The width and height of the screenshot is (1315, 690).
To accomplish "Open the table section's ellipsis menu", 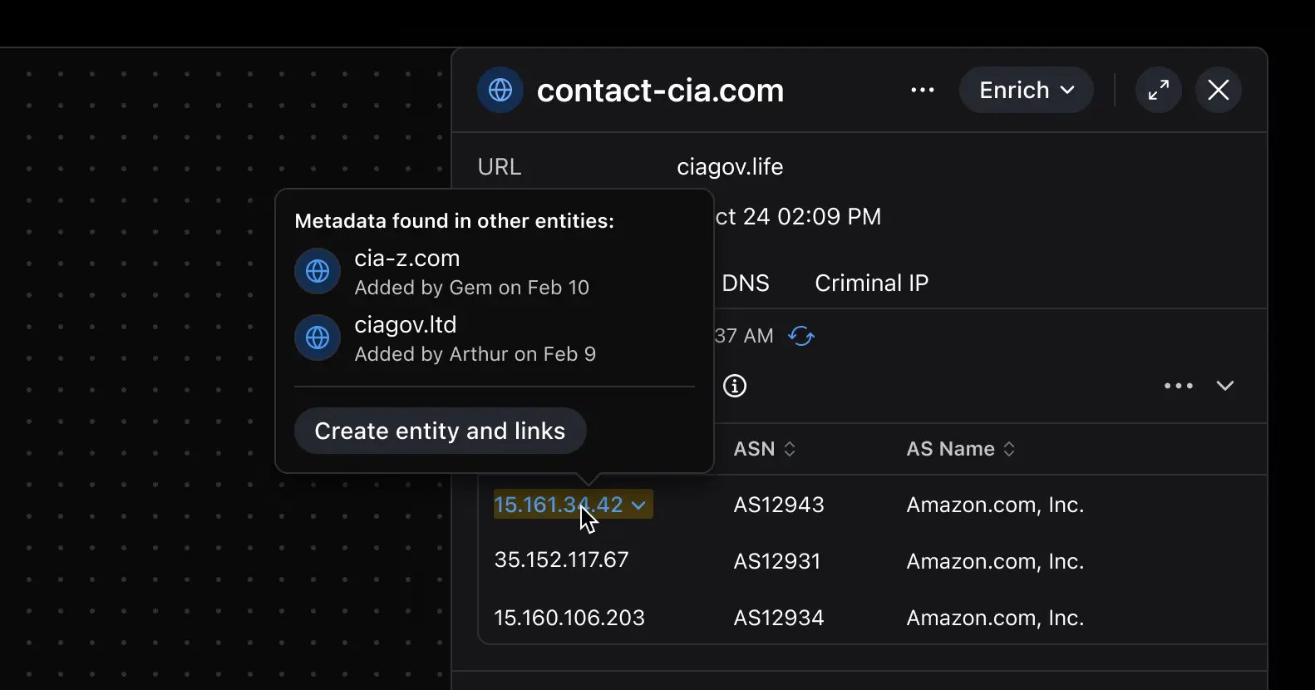I will 1178,386.
